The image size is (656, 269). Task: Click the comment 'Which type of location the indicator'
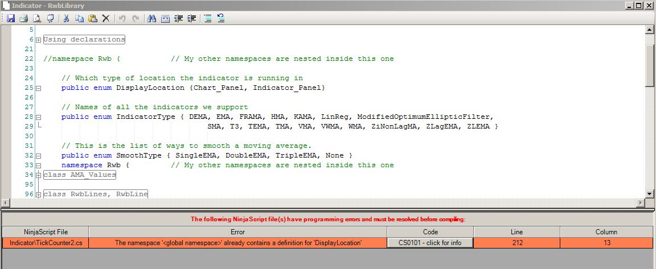pos(182,78)
